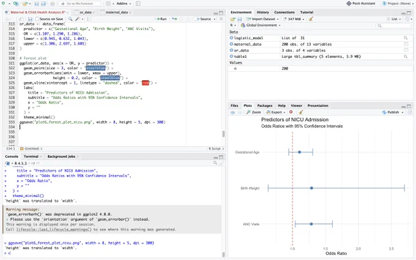This screenshot has height=260, width=416.
Task: Run the current line with Run button
Action: coord(161,19)
